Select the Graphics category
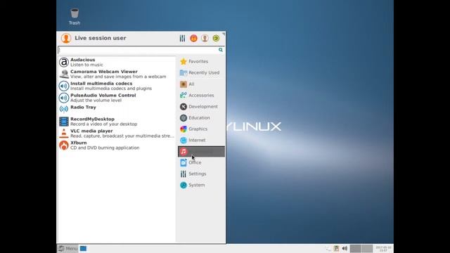Viewport: 450px width, 253px height. [x=201, y=129]
